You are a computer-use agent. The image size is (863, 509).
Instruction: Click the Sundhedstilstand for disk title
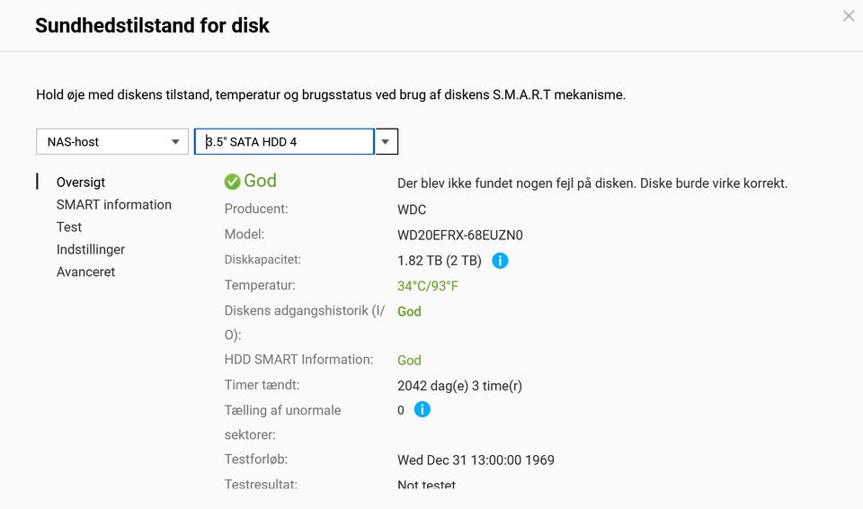(152, 25)
